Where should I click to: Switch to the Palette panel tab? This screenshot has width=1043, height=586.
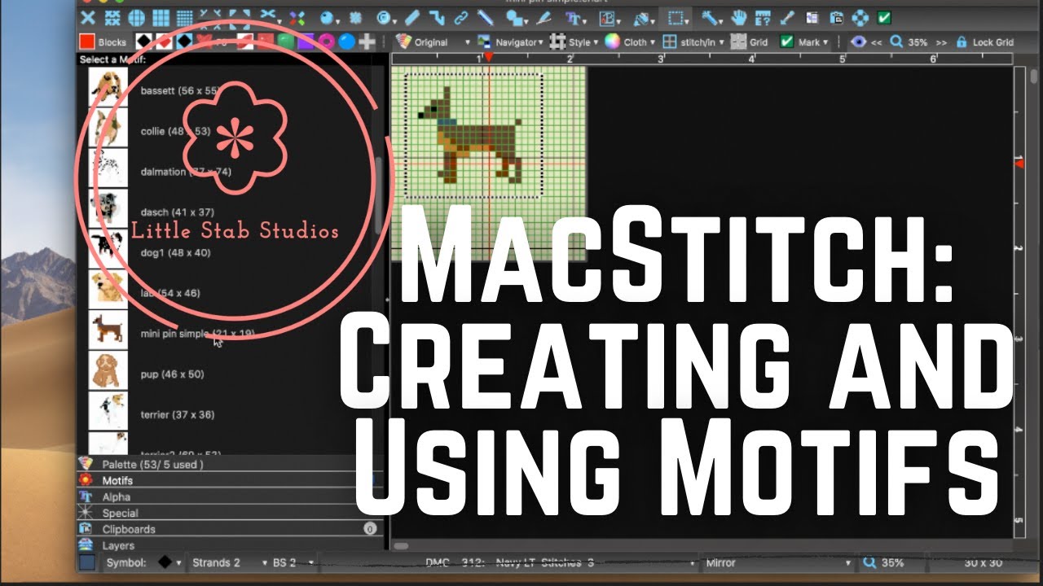point(231,464)
